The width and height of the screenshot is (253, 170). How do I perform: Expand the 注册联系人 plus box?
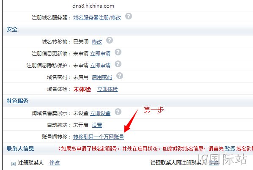[14, 164]
